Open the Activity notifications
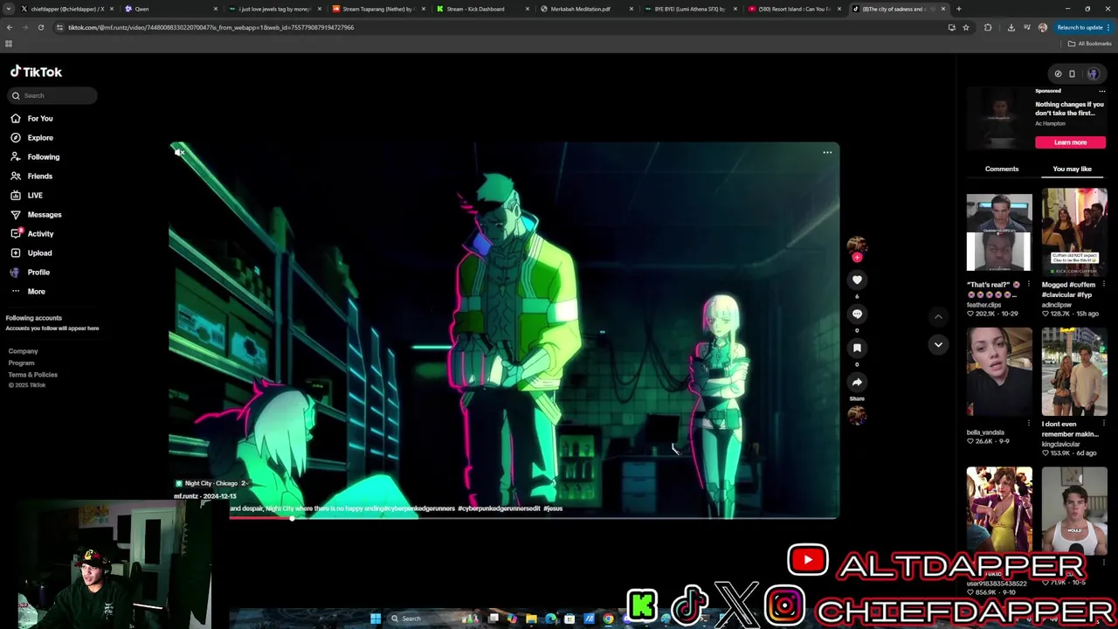 click(40, 233)
